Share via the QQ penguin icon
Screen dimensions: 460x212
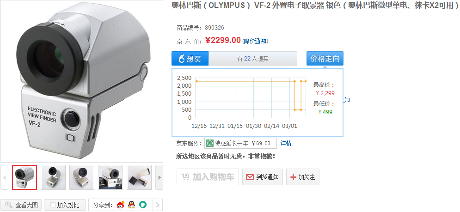point(131,205)
